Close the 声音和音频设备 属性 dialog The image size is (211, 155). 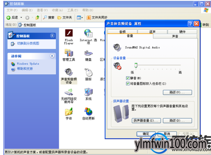click(x=196, y=24)
